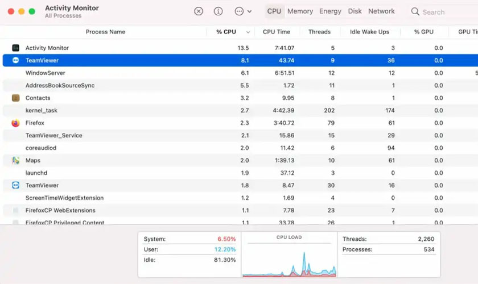Sort by % GPU column header
This screenshot has width=478, height=284.
pos(424,32)
